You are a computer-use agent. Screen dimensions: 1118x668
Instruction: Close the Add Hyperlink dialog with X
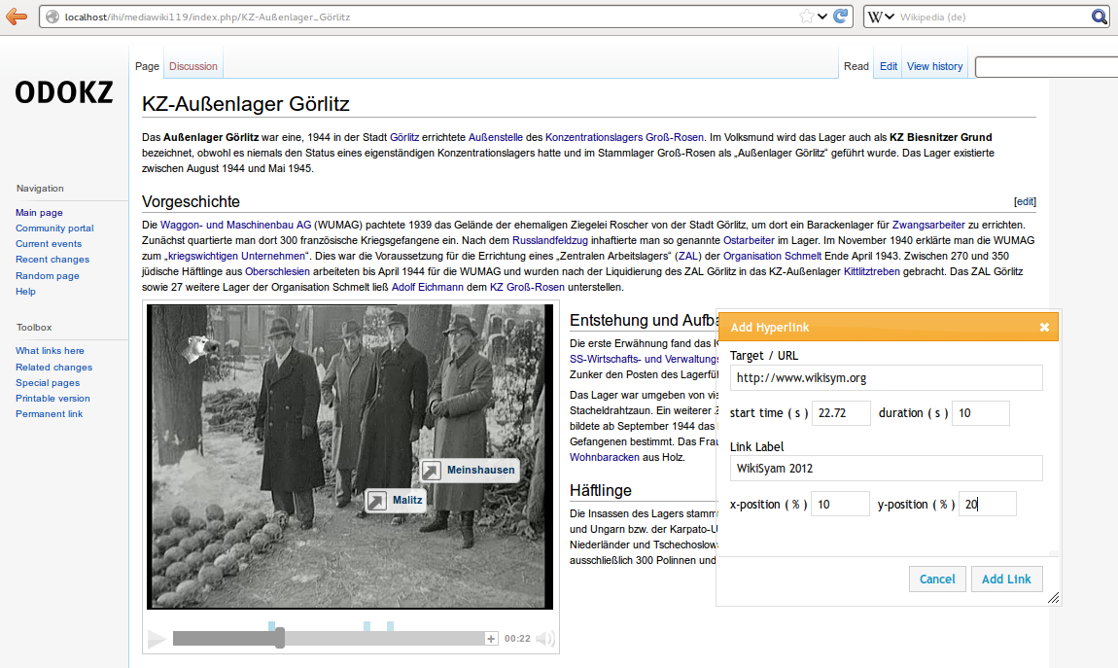[x=1044, y=328]
